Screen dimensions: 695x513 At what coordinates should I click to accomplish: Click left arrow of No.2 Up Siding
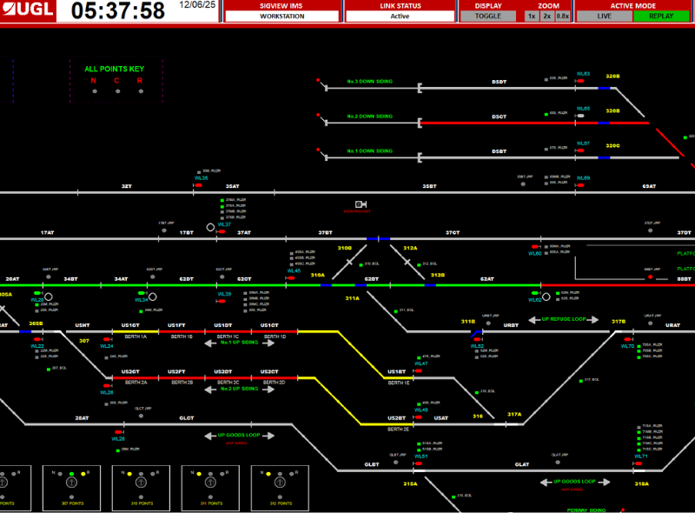pos(210,390)
